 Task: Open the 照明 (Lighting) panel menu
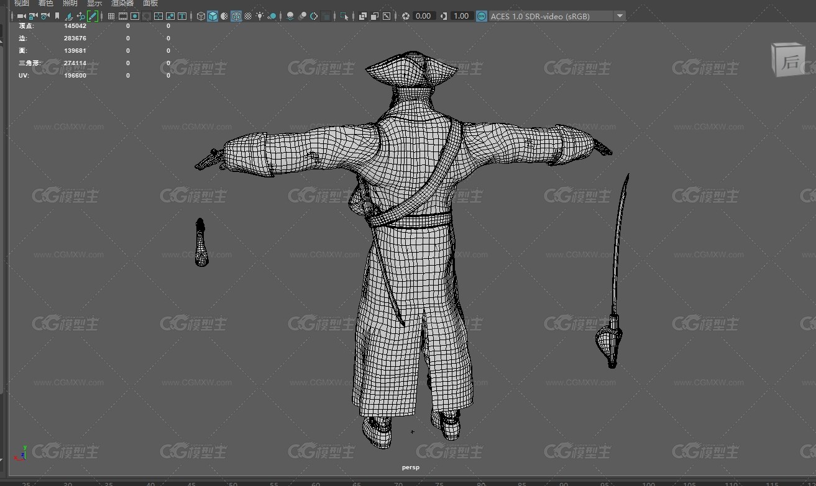70,3
